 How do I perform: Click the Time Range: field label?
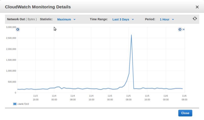99,19
